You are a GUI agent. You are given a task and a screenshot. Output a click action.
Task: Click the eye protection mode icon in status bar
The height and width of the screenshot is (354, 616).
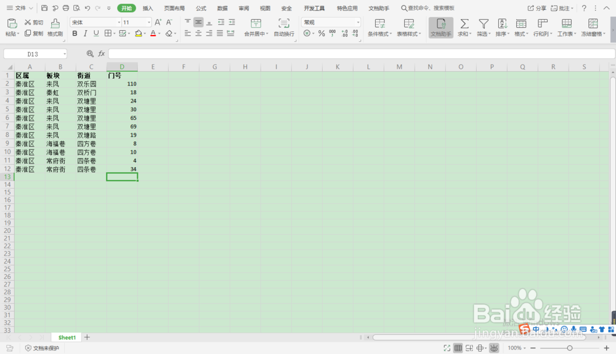click(x=493, y=348)
